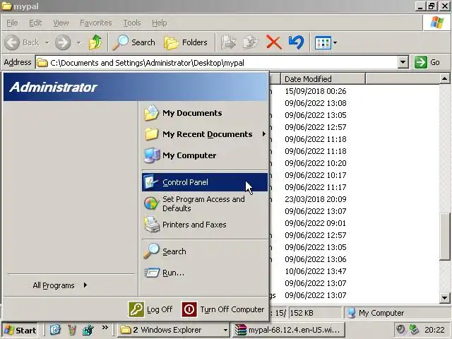Click the Control Panel icon
The height and width of the screenshot is (339, 452).
[151, 182]
